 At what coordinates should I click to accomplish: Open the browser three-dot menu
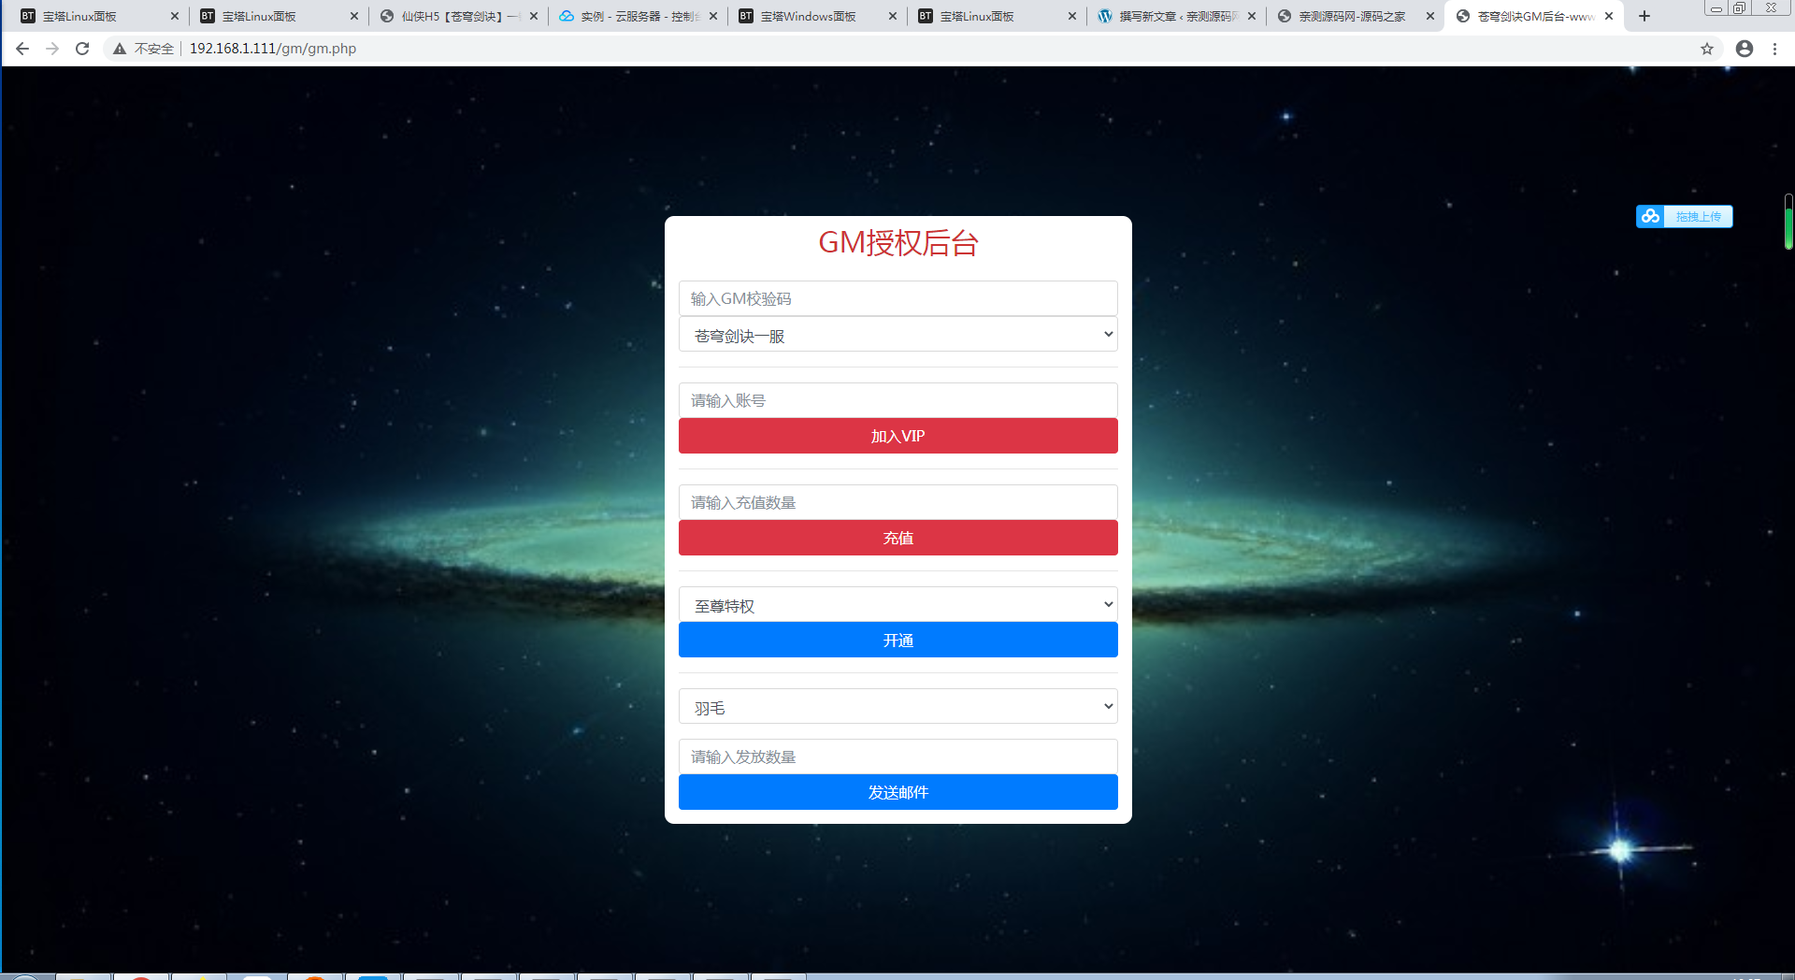(1774, 49)
